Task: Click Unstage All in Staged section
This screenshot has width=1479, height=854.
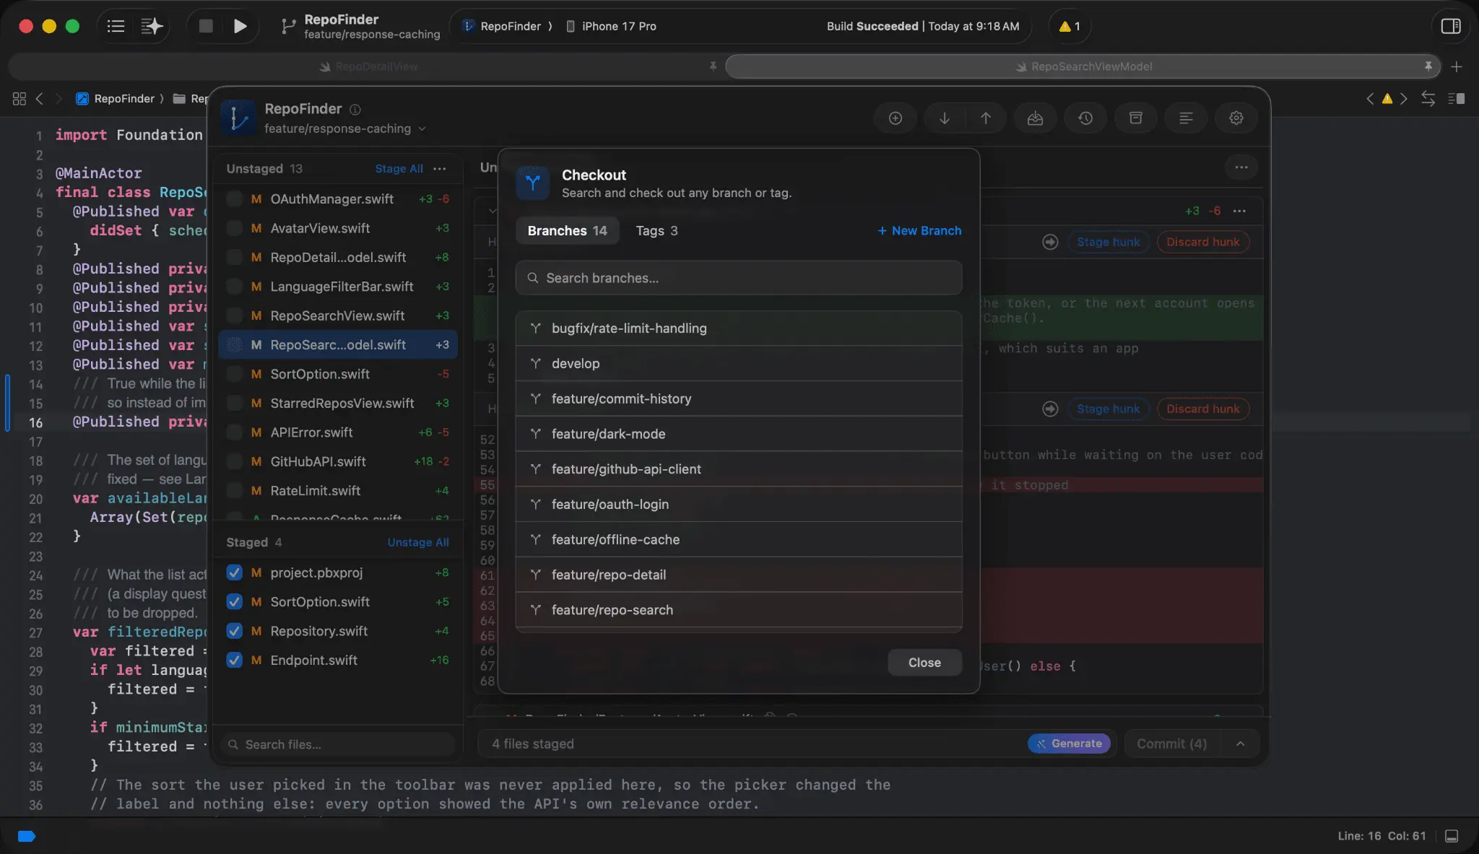Action: [417, 542]
